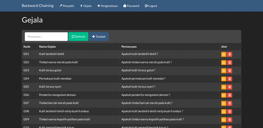Click the edit icon for row G01
This screenshot has height=128, width=263.
click(x=224, y=54)
